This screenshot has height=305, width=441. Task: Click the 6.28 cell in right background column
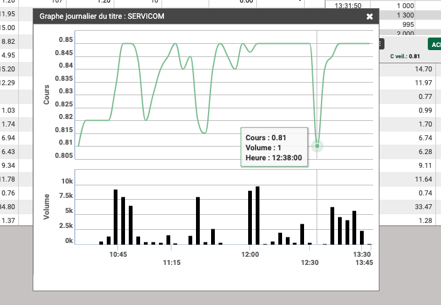pyautogui.click(x=425, y=152)
